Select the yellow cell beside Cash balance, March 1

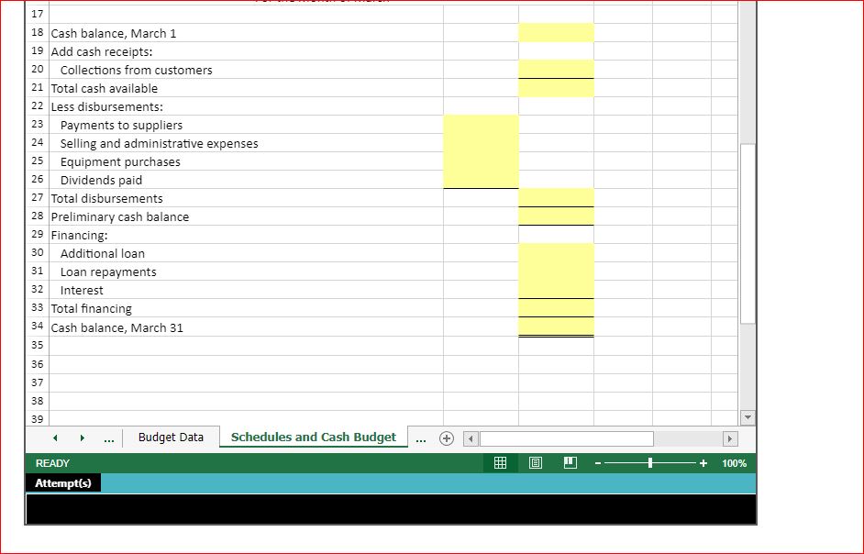556,32
